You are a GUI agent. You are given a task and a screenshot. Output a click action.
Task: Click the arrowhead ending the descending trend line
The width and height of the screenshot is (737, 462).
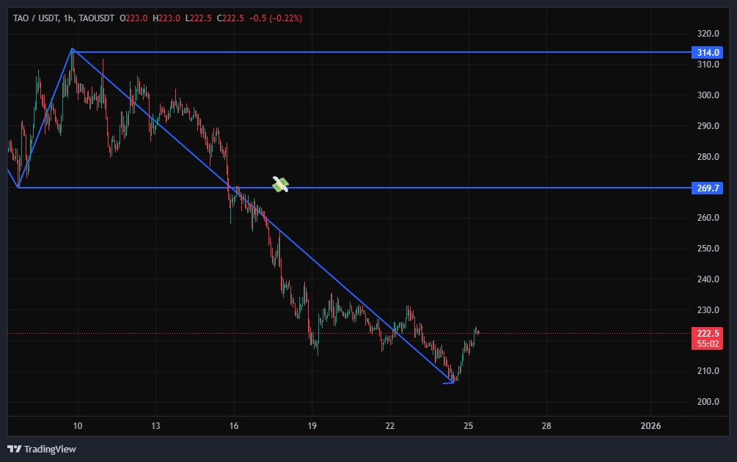(x=451, y=382)
